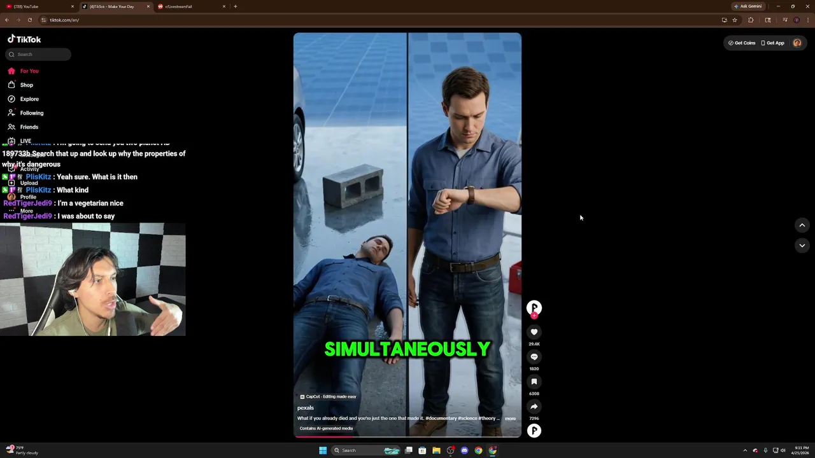Screen dimensions: 815x458
Task: Open File Explorer from taskbar
Action: click(436, 450)
